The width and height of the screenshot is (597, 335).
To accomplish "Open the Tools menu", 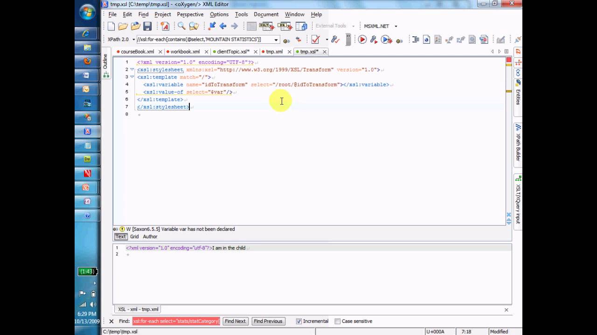I will click(241, 14).
